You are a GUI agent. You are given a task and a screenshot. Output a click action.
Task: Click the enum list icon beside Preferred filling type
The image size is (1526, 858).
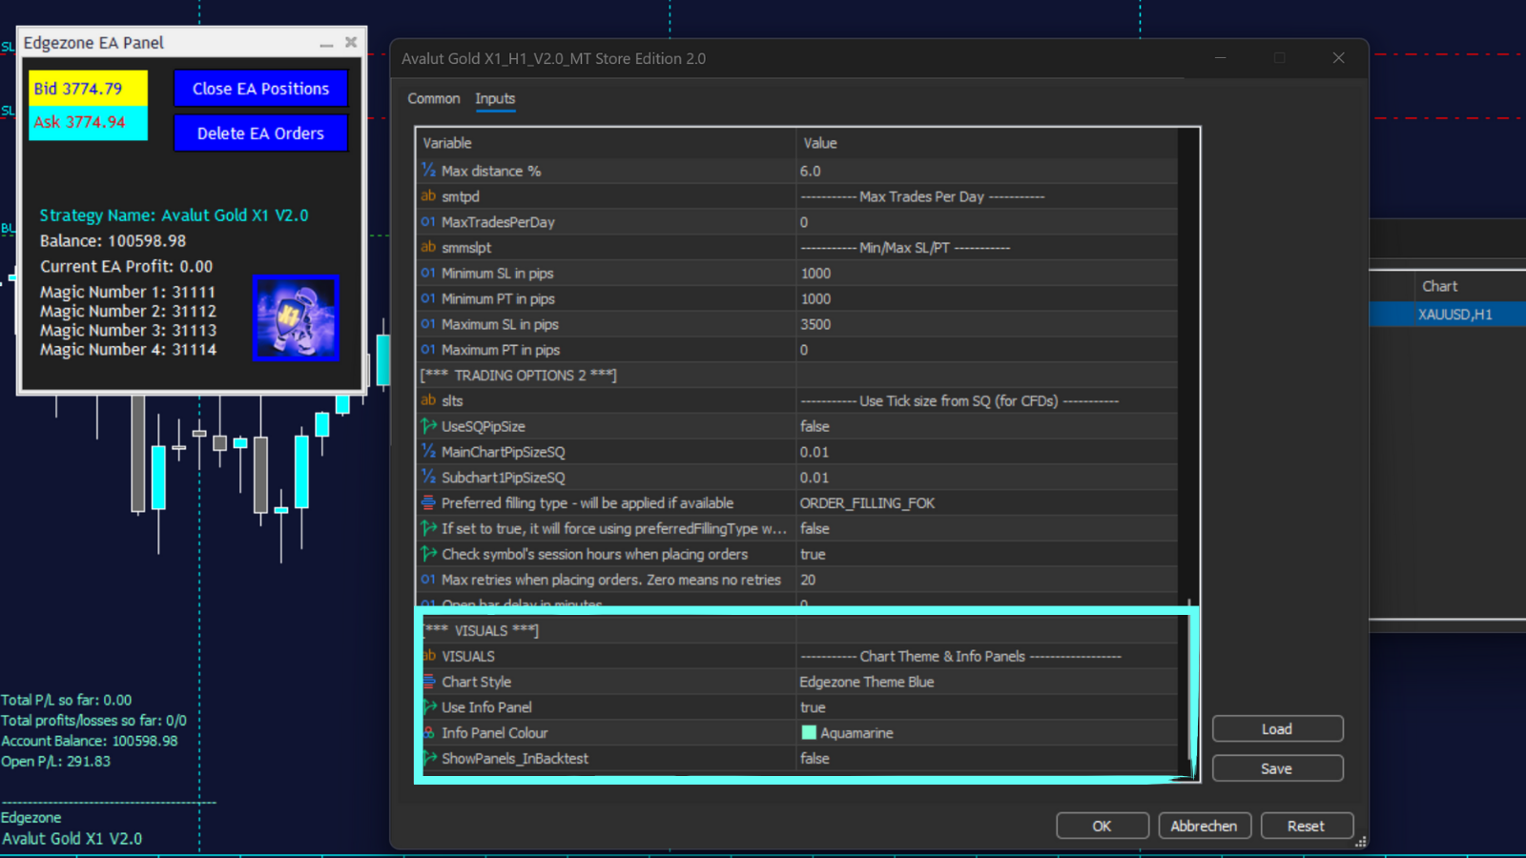point(428,502)
